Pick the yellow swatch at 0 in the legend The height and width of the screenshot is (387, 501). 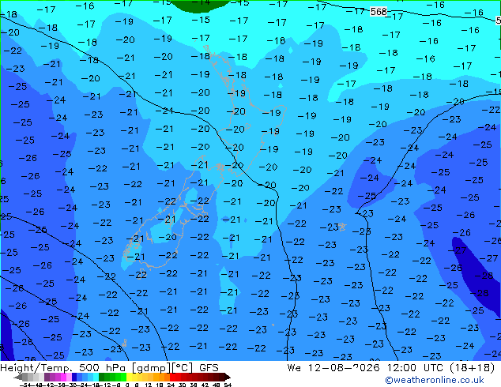coord(129,377)
